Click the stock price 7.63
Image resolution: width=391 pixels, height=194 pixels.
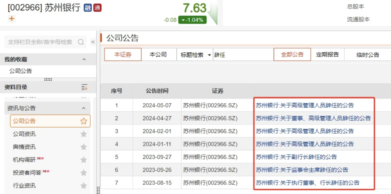(195, 8)
